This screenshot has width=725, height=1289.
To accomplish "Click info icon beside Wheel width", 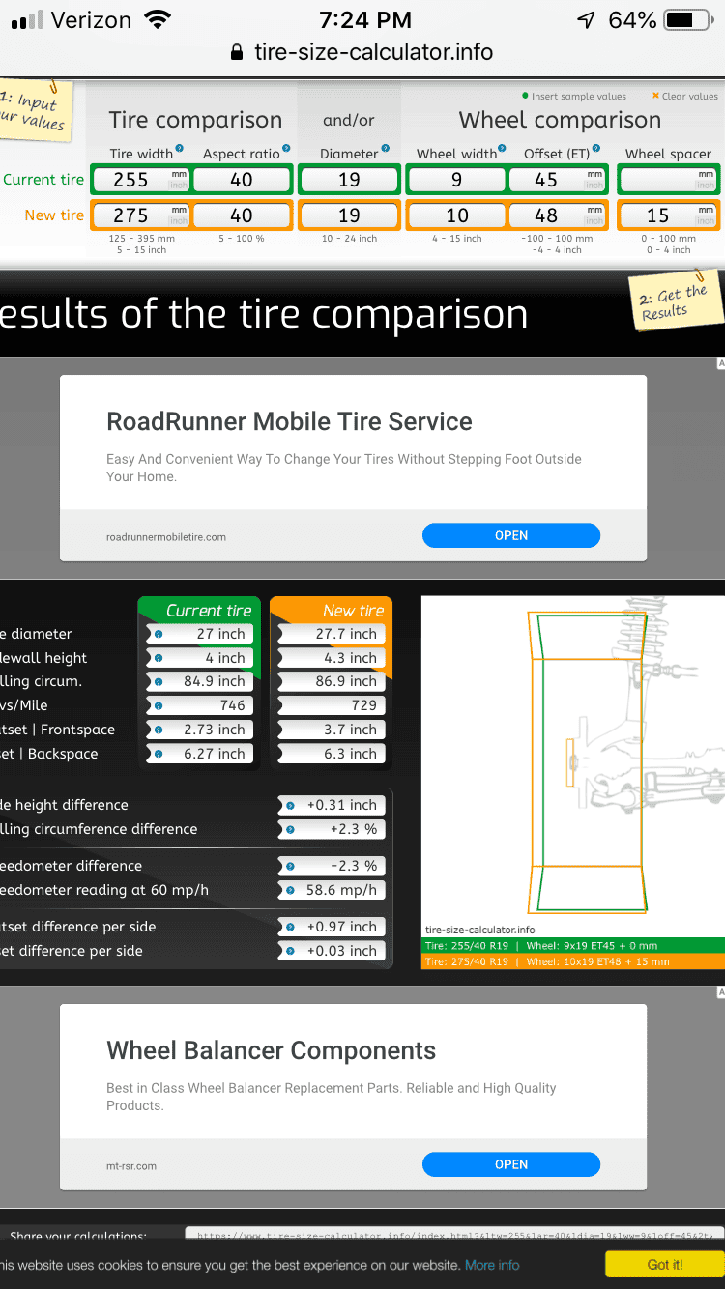I will click(x=502, y=149).
